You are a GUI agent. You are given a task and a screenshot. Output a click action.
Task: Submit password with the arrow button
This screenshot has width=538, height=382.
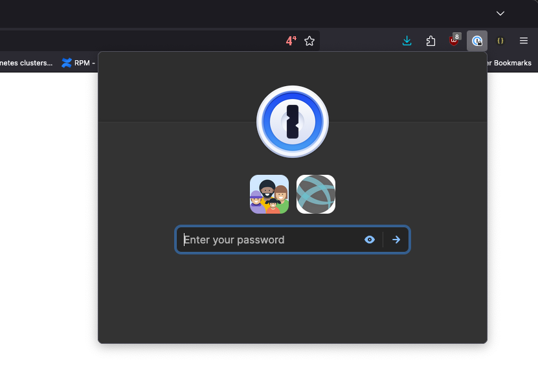point(396,240)
